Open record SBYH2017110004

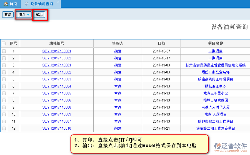click(57, 86)
